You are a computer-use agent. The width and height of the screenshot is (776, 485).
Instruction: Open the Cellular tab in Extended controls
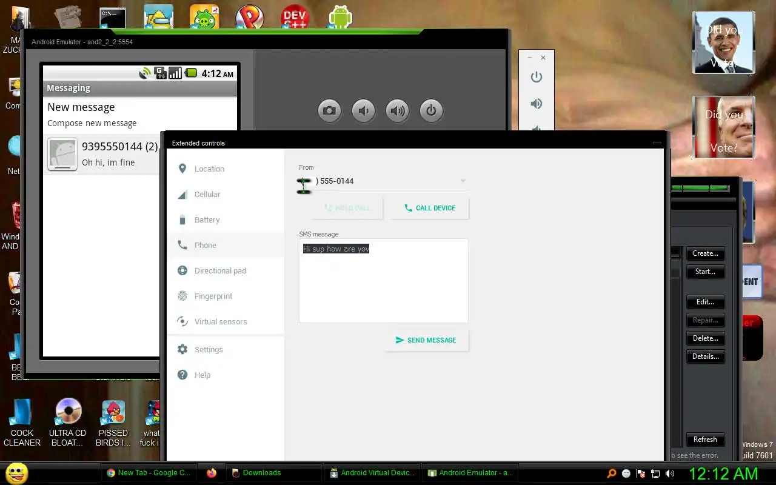[226, 195]
